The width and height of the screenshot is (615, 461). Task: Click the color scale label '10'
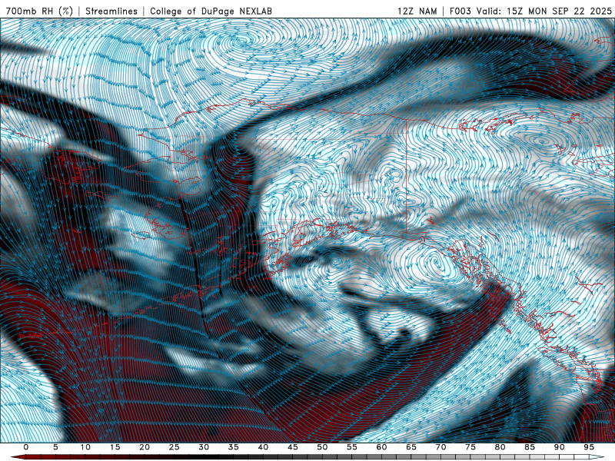point(85,447)
